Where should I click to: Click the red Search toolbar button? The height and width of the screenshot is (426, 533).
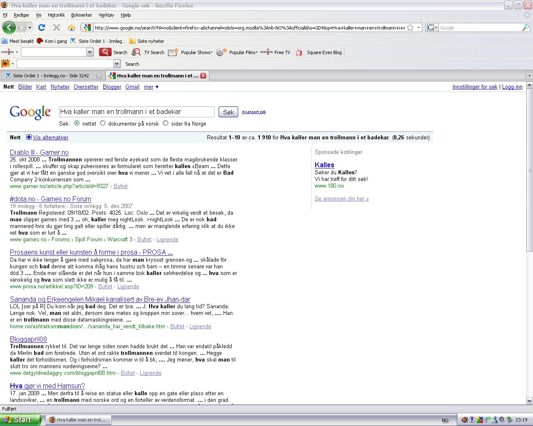point(114,52)
